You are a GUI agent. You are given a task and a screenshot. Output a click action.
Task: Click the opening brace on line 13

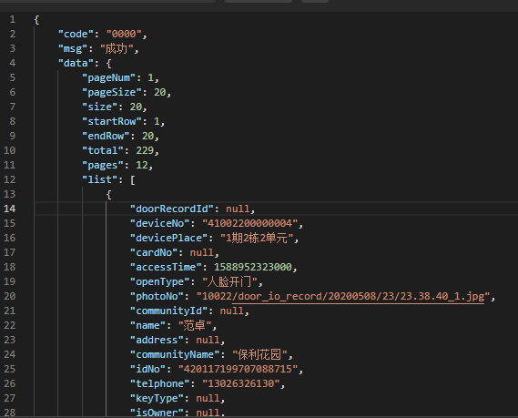(x=108, y=194)
